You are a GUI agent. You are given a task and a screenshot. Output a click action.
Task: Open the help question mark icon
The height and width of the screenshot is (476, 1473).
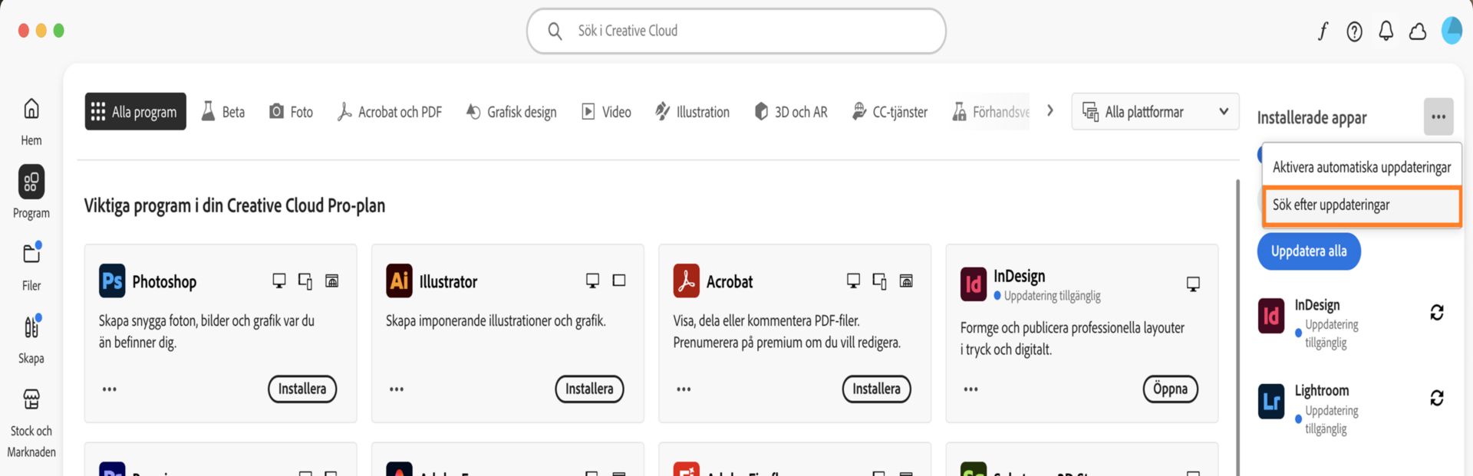coord(1355,31)
